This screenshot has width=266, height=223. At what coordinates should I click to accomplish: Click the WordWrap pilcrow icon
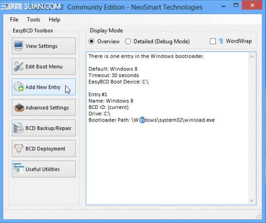(221, 41)
